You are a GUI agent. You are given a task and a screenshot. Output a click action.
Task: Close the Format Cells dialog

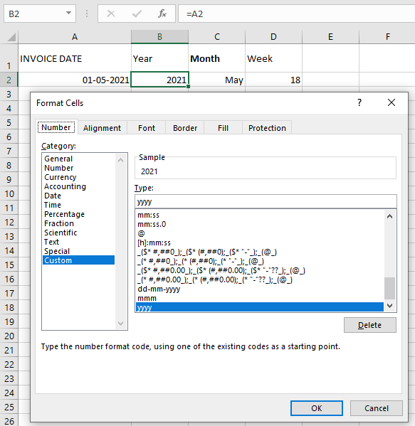(392, 102)
